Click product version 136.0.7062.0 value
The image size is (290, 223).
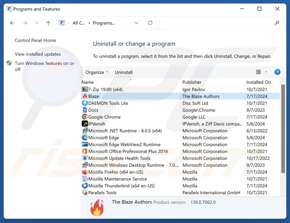pos(203,202)
